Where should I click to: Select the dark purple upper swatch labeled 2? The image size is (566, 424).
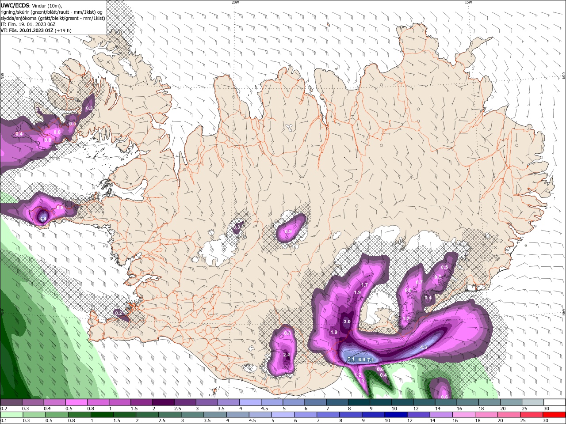coord(163,402)
